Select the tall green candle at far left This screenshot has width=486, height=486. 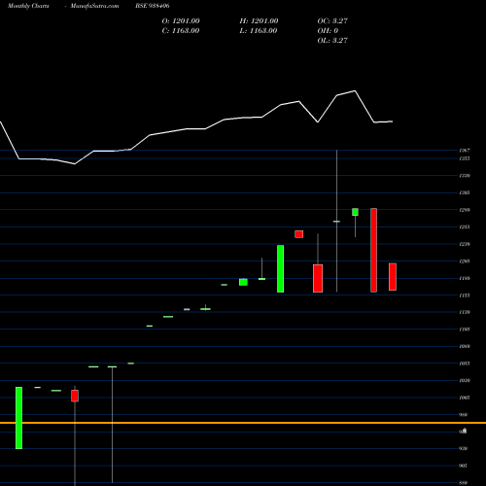[19, 418]
